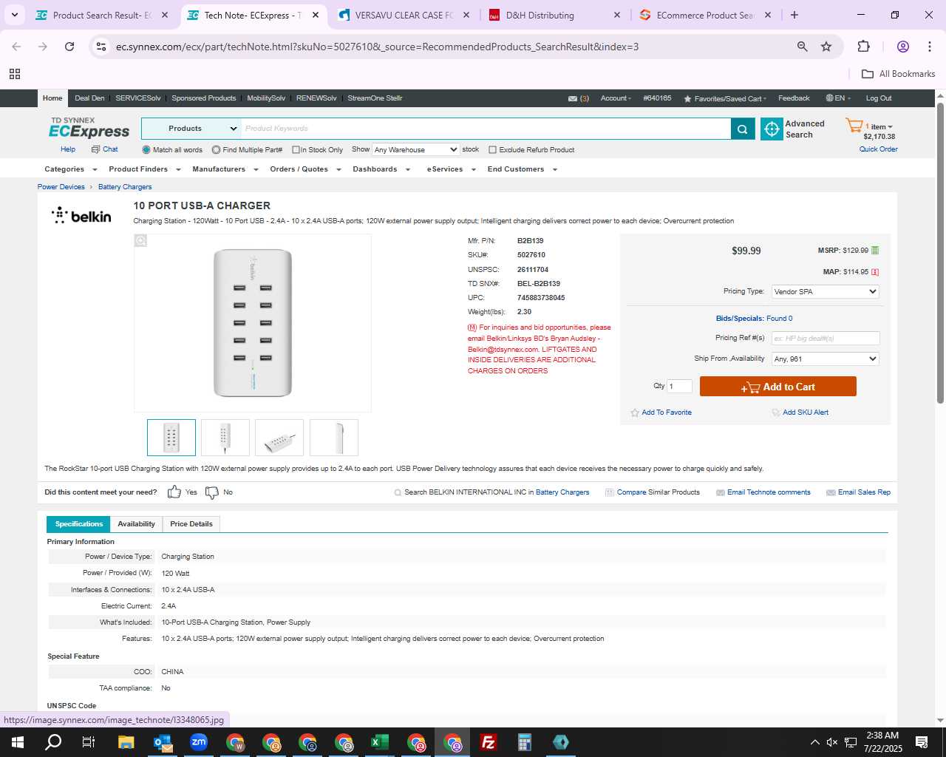Click the Add To Favorite star
946x757 pixels.
click(x=635, y=413)
